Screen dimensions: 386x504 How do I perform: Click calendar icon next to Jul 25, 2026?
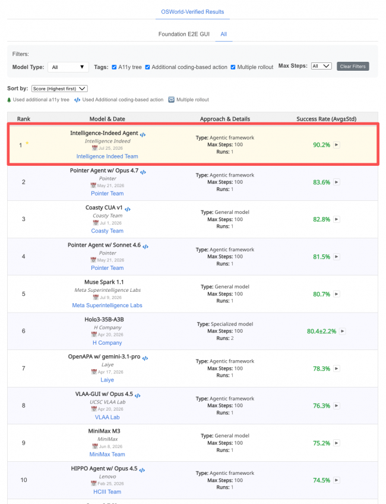[x=94, y=148]
